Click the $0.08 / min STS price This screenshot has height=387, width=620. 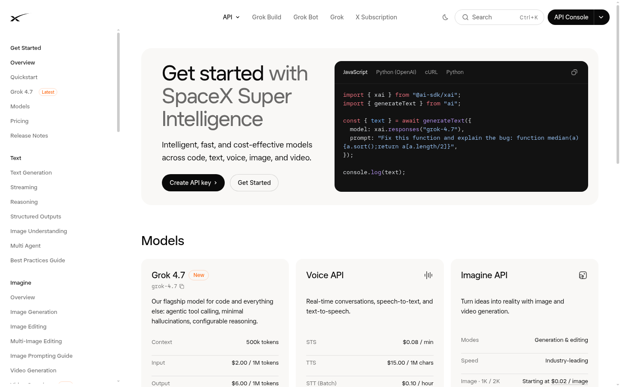pyautogui.click(x=418, y=342)
